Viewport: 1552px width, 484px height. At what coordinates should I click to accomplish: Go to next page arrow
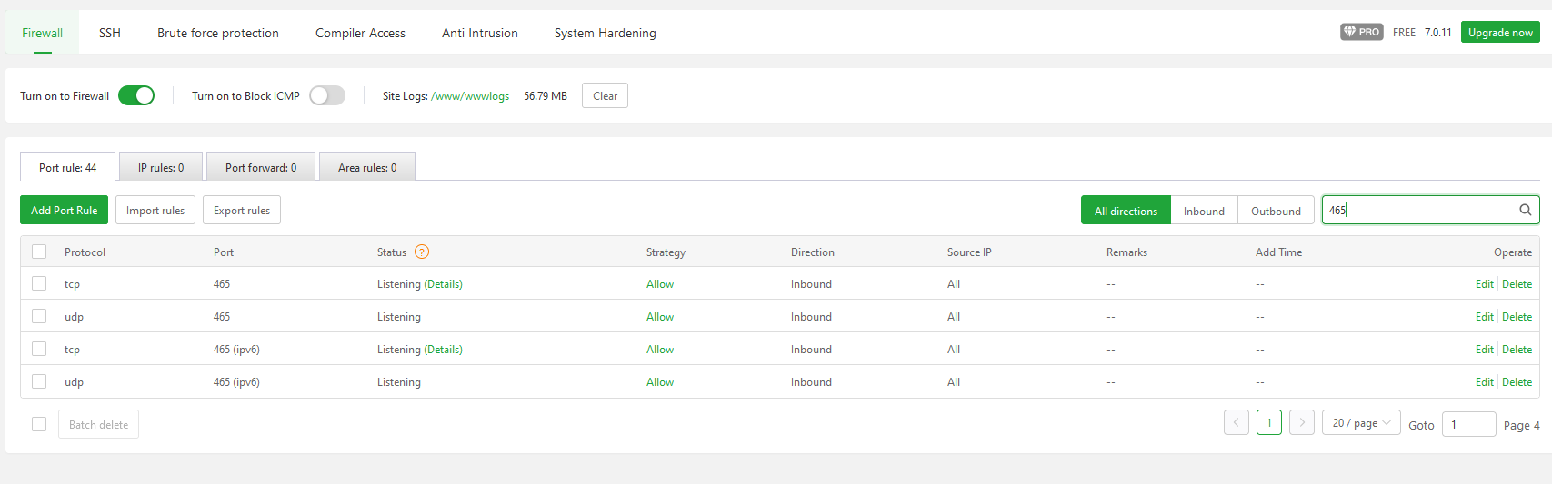pyautogui.click(x=1302, y=422)
